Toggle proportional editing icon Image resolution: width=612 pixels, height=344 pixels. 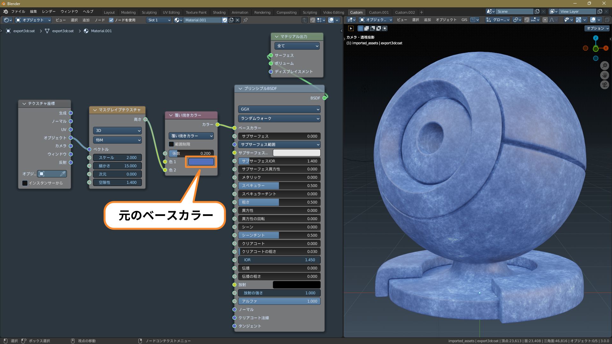point(545,20)
